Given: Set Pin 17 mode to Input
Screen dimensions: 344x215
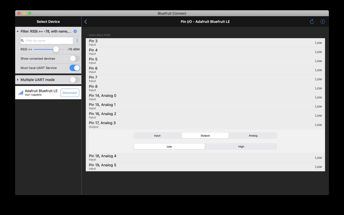Looking at the screenshot, I should click(157, 136).
